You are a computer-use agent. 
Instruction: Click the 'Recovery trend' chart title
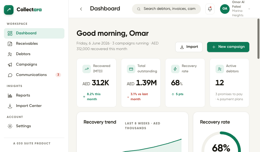point(100,122)
